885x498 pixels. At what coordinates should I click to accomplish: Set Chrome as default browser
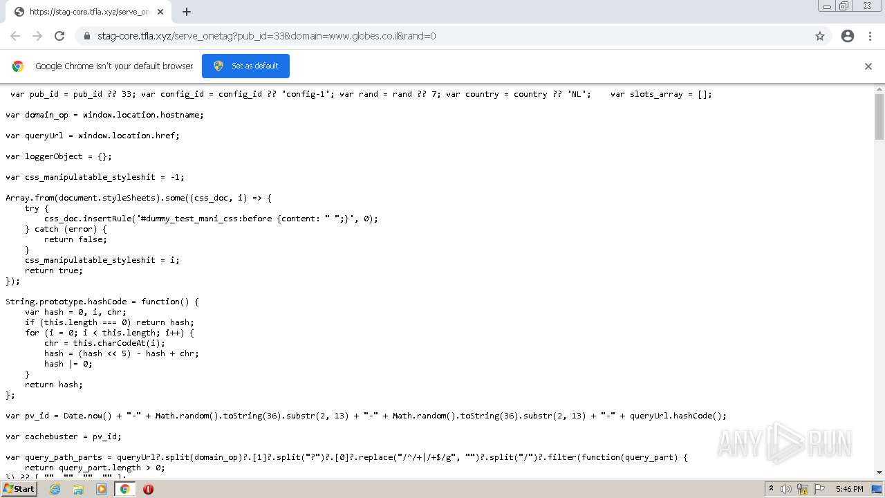245,66
